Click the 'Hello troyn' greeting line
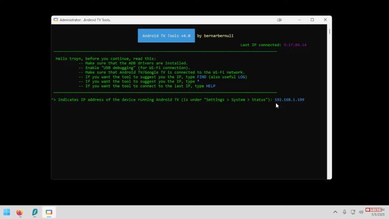The image size is (389, 219). point(106,59)
